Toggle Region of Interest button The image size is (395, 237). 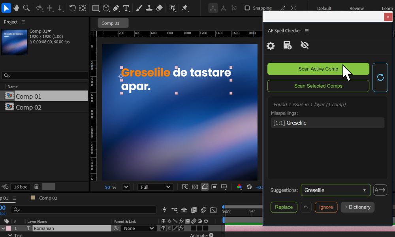[214, 187]
